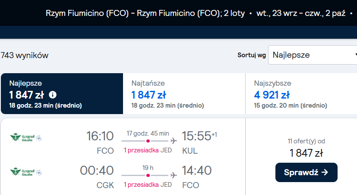Select the Najlepsze sorting tab
The width and height of the screenshot is (357, 195).
(62, 93)
